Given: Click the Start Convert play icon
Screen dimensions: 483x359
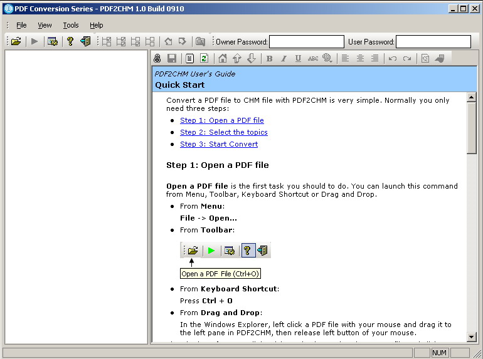Looking at the screenshot, I should click(34, 41).
